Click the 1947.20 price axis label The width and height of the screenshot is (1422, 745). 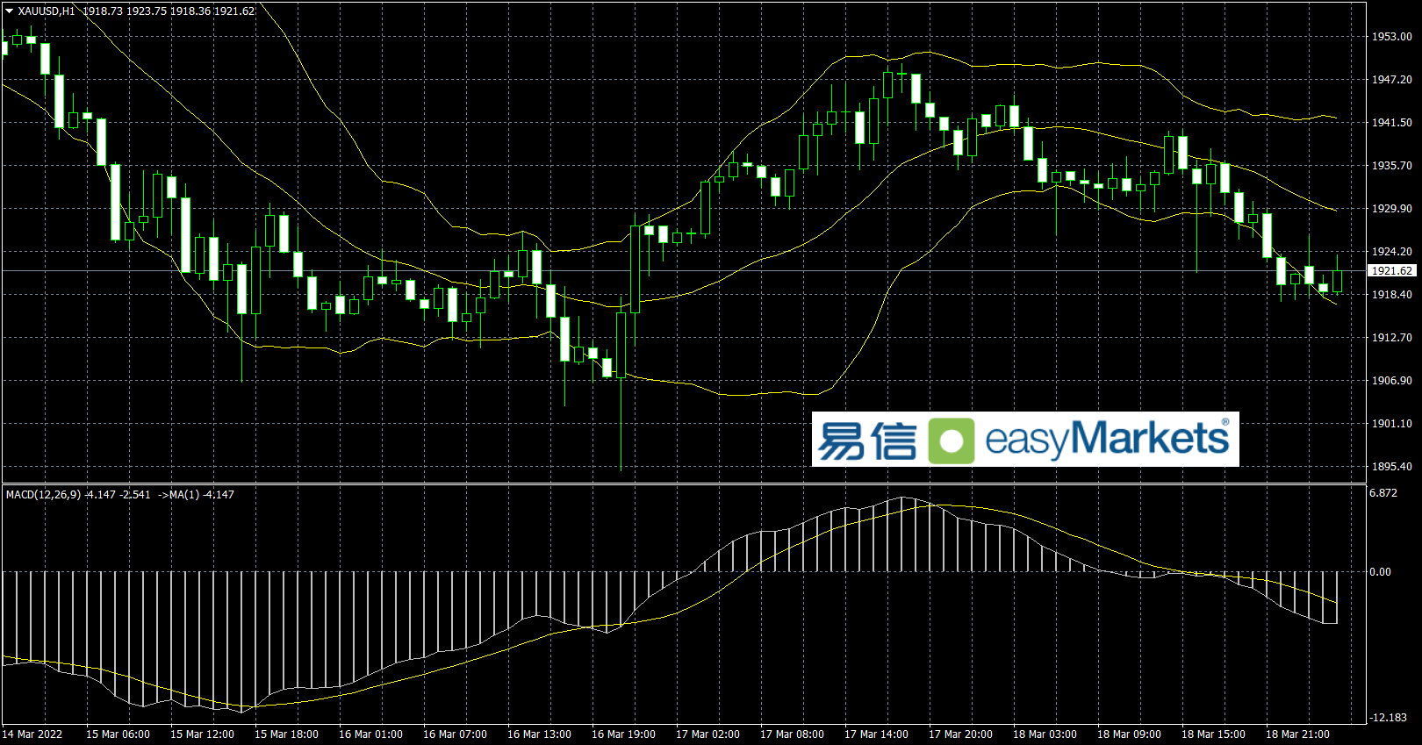pos(1391,80)
